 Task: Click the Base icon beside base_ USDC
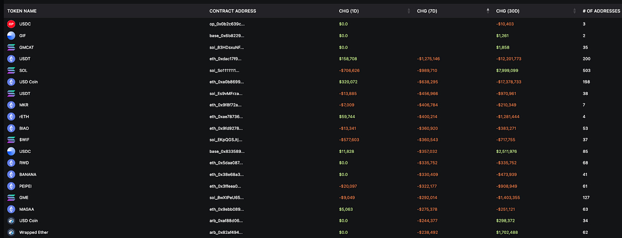coord(11,151)
